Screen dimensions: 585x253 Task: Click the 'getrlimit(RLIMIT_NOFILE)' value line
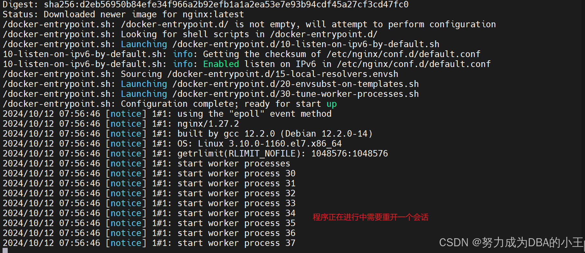(x=195, y=154)
